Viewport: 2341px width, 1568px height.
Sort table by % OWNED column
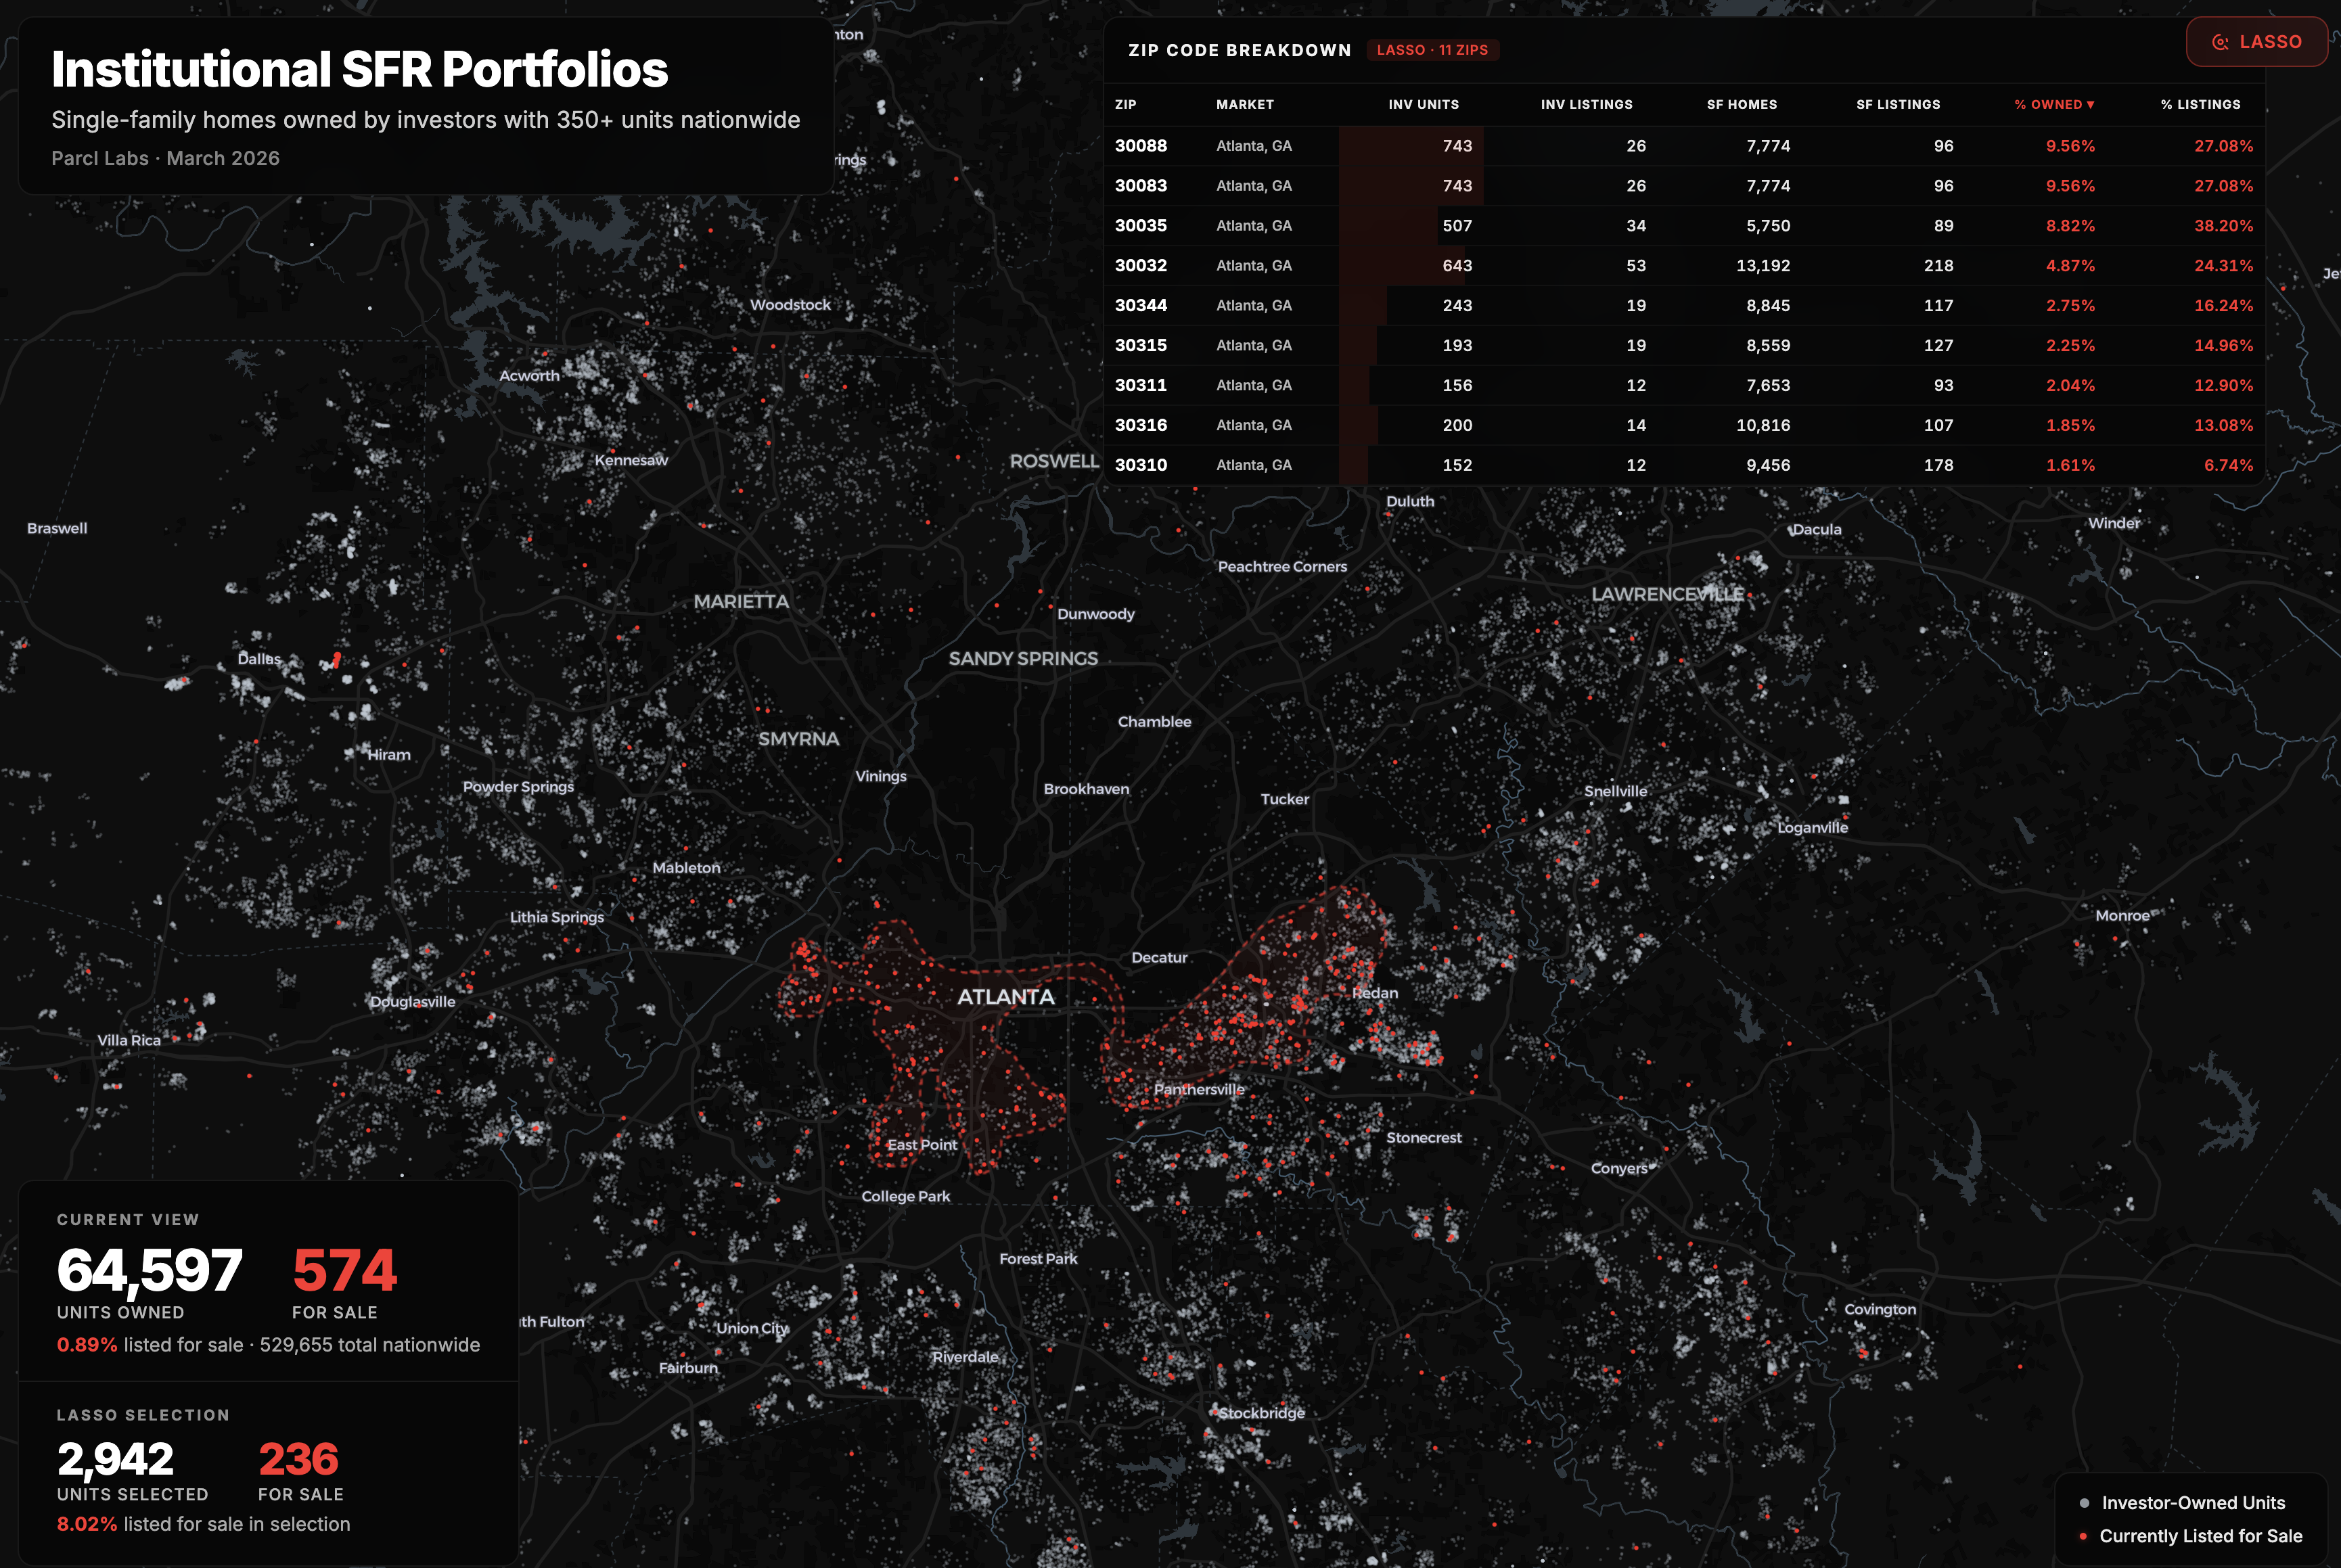click(2054, 104)
